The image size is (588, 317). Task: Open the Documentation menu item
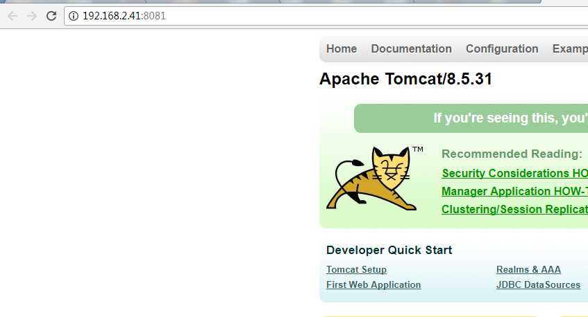411,49
